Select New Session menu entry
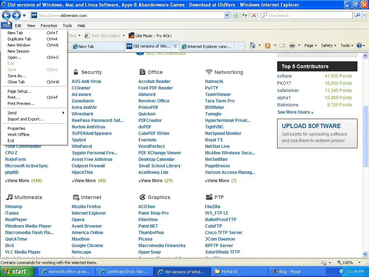 (34, 51)
